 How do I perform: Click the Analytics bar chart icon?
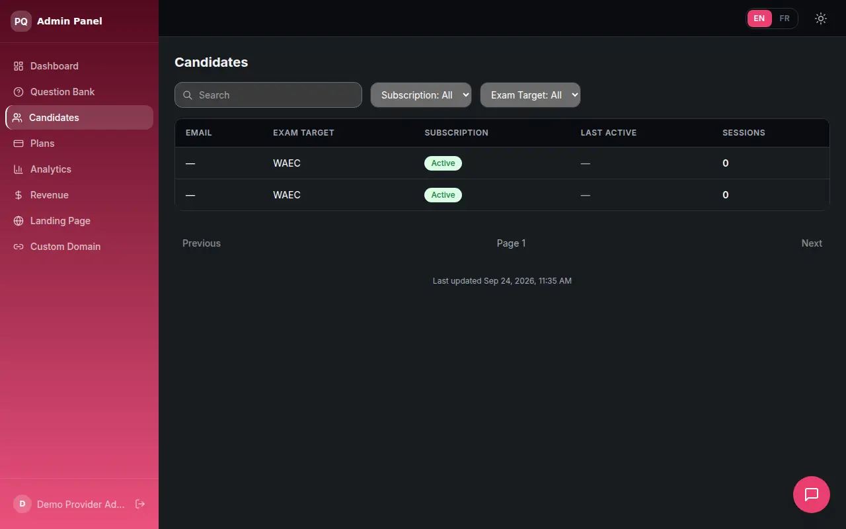coord(19,169)
